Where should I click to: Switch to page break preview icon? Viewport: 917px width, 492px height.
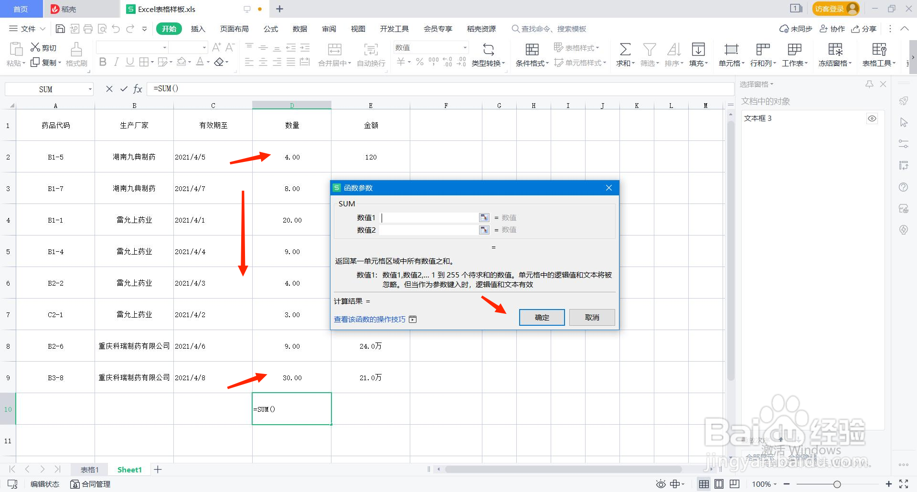click(735, 484)
